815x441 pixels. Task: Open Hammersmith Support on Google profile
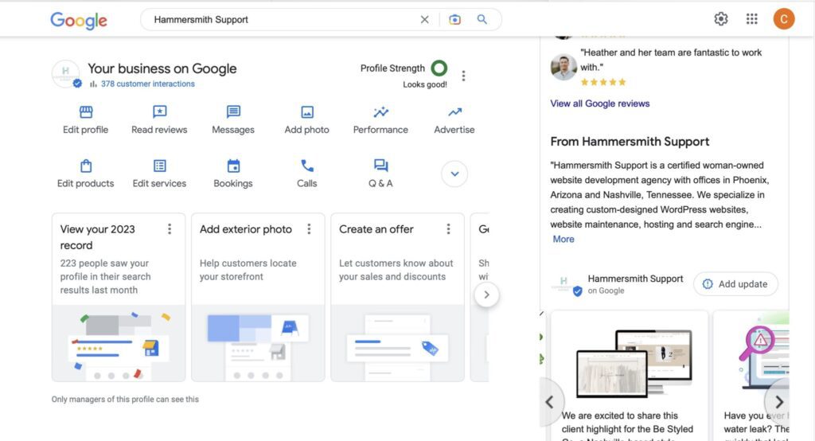point(617,284)
